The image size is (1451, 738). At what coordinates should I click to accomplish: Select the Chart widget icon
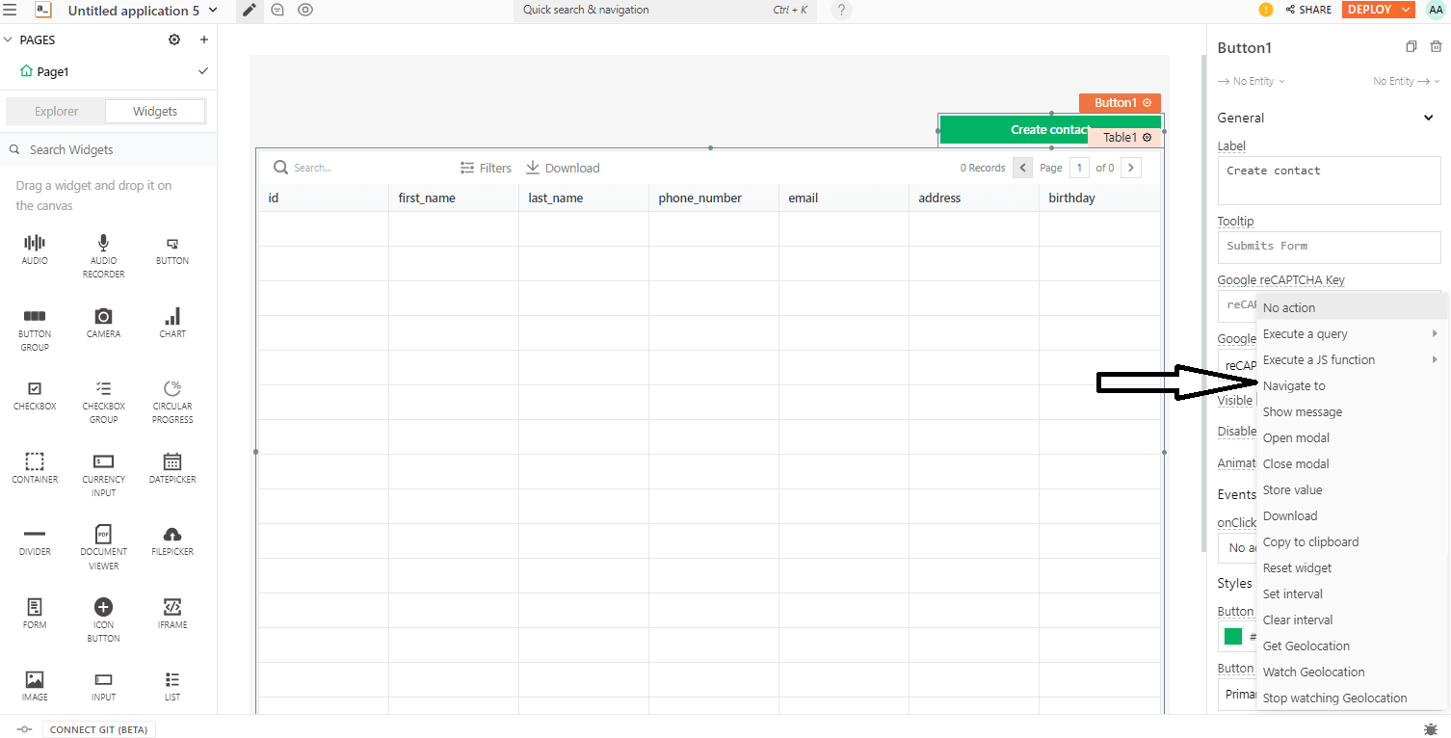tap(172, 317)
